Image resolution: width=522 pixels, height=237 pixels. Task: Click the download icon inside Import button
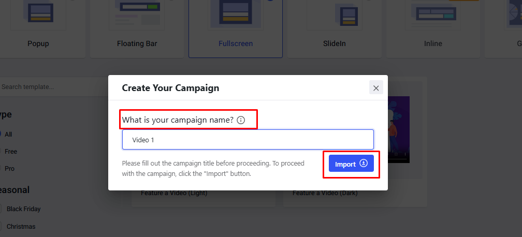[x=364, y=164]
